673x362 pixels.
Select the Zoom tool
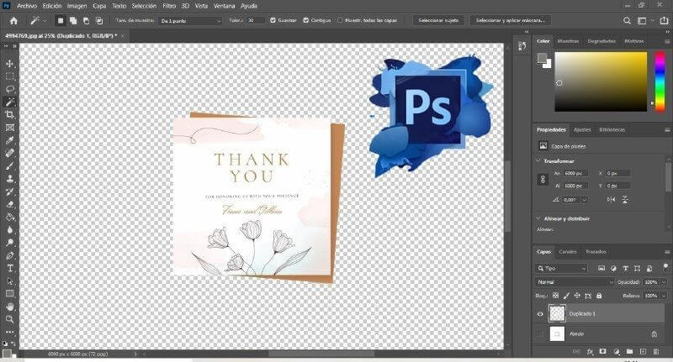point(10,319)
